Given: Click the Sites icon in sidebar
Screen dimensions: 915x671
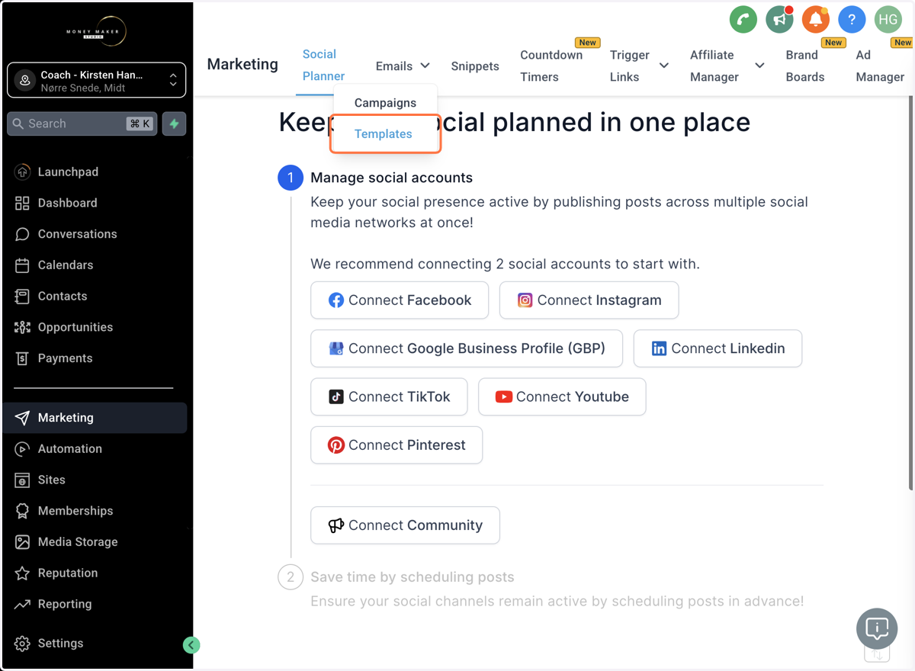Looking at the screenshot, I should [22, 480].
